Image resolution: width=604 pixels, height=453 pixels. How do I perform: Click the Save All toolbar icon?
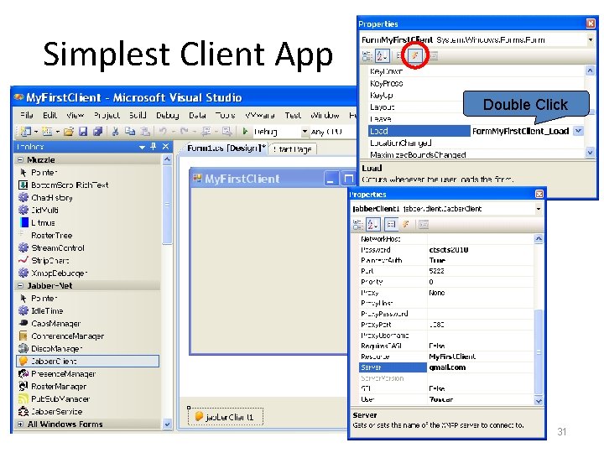tap(98, 132)
